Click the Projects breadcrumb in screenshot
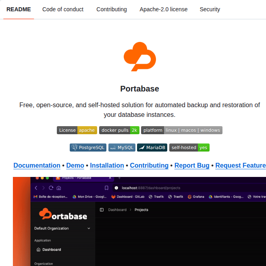The height and width of the screenshot is (266, 266). pyautogui.click(x=141, y=210)
